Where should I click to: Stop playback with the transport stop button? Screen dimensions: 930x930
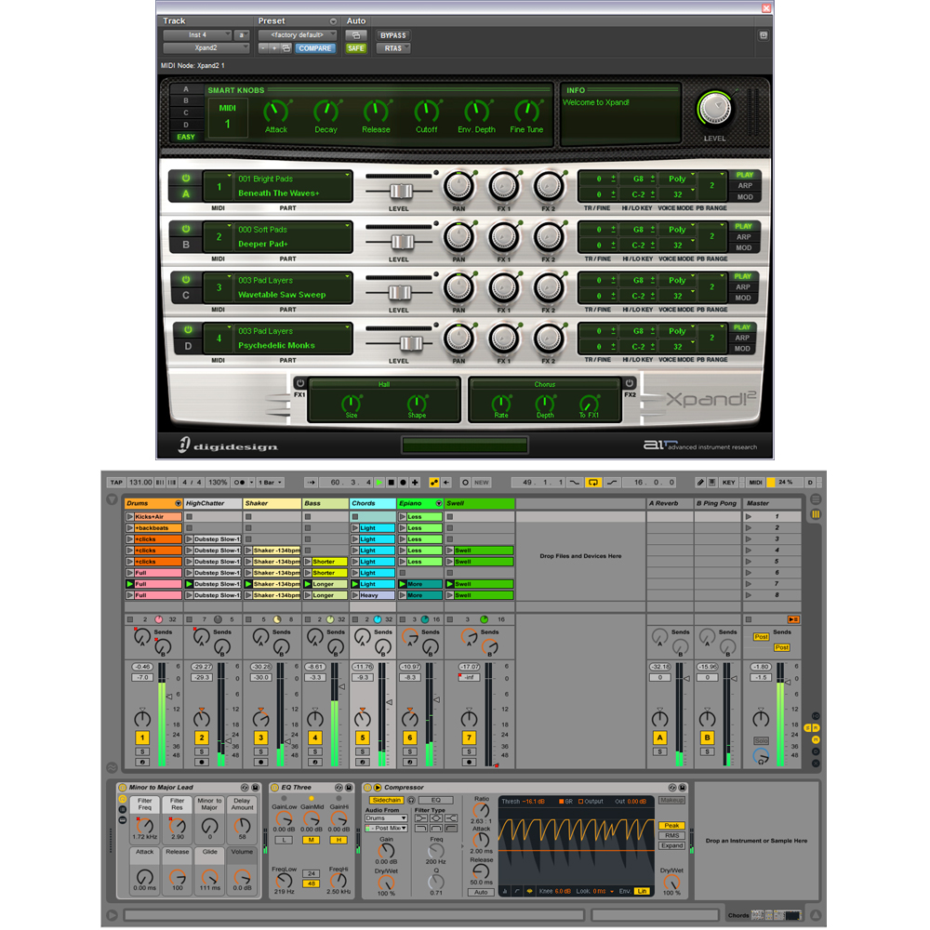(x=392, y=483)
